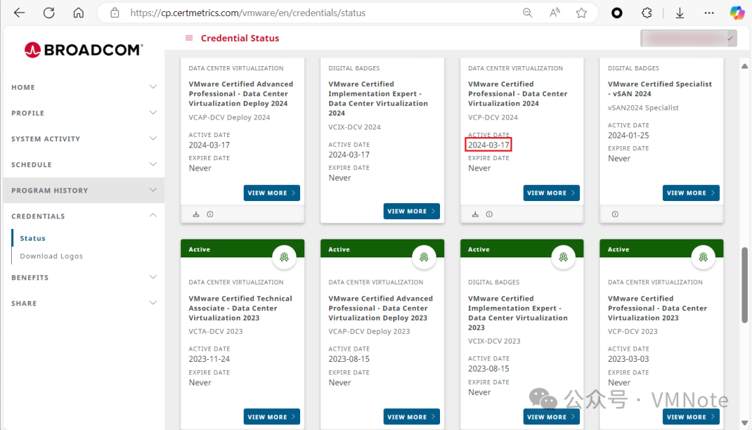The width and height of the screenshot is (752, 430).
Task: Click the badge icon on VCIX-DCV 2023 card
Action: tap(563, 257)
